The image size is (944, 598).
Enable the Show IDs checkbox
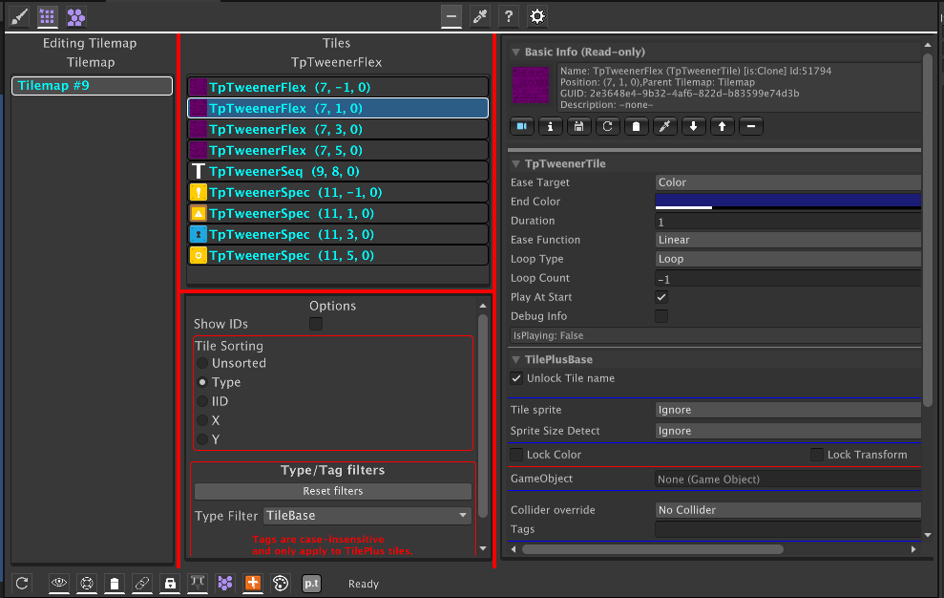316,324
